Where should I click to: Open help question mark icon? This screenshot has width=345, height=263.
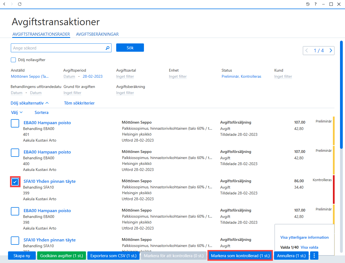point(316,4)
